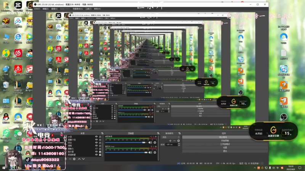Click 工作室模式 button in main 控件 dock
The width and height of the screenshot is (305, 171).
pyautogui.click(x=225, y=144)
